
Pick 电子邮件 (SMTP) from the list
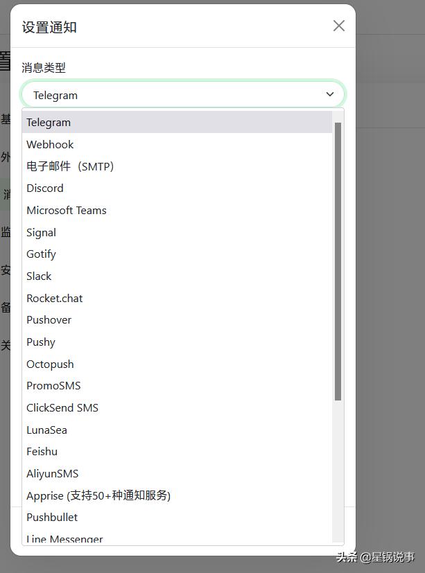pyautogui.click(x=177, y=166)
